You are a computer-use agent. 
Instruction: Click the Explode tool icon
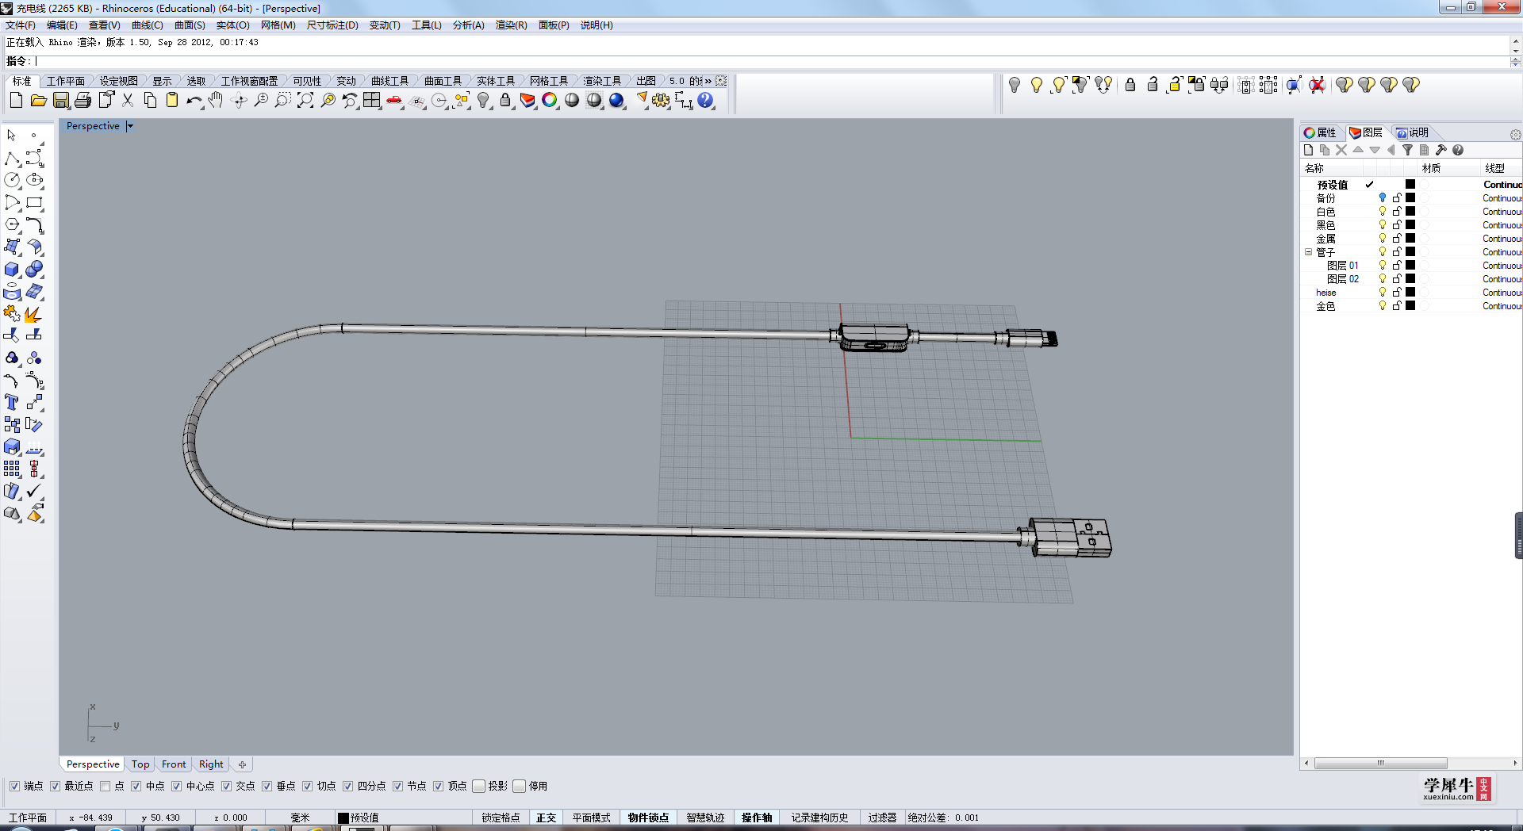click(33, 314)
